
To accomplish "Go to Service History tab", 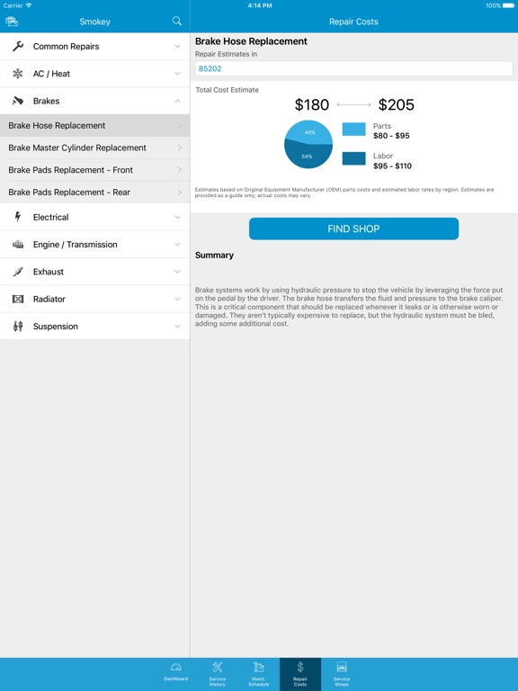I will pyautogui.click(x=217, y=674).
